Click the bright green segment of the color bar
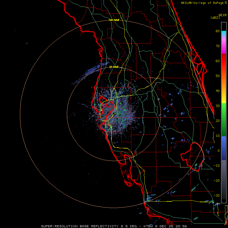 224,109
